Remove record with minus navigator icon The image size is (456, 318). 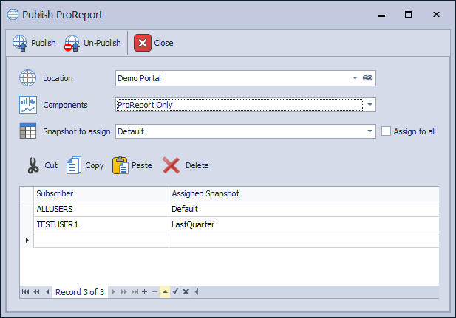coord(154,292)
